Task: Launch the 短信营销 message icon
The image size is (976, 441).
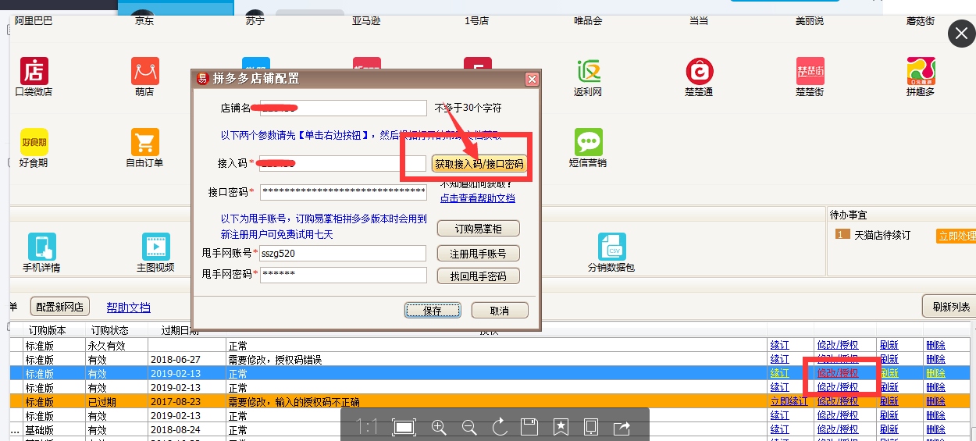Action: click(588, 142)
